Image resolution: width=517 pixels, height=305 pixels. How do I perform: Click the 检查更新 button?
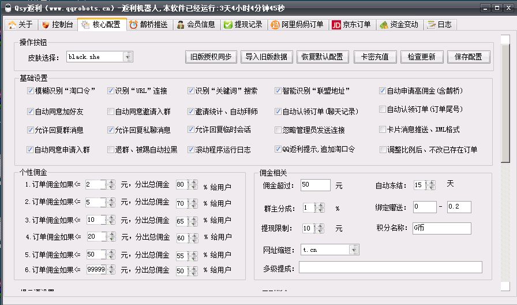[x=422, y=57]
